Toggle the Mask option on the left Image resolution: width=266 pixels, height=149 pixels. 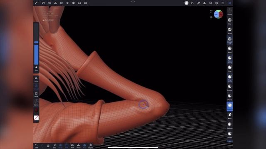[36, 94]
